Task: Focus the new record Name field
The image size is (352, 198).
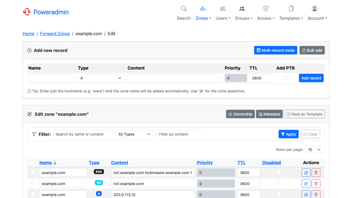Action: [x=52, y=78]
